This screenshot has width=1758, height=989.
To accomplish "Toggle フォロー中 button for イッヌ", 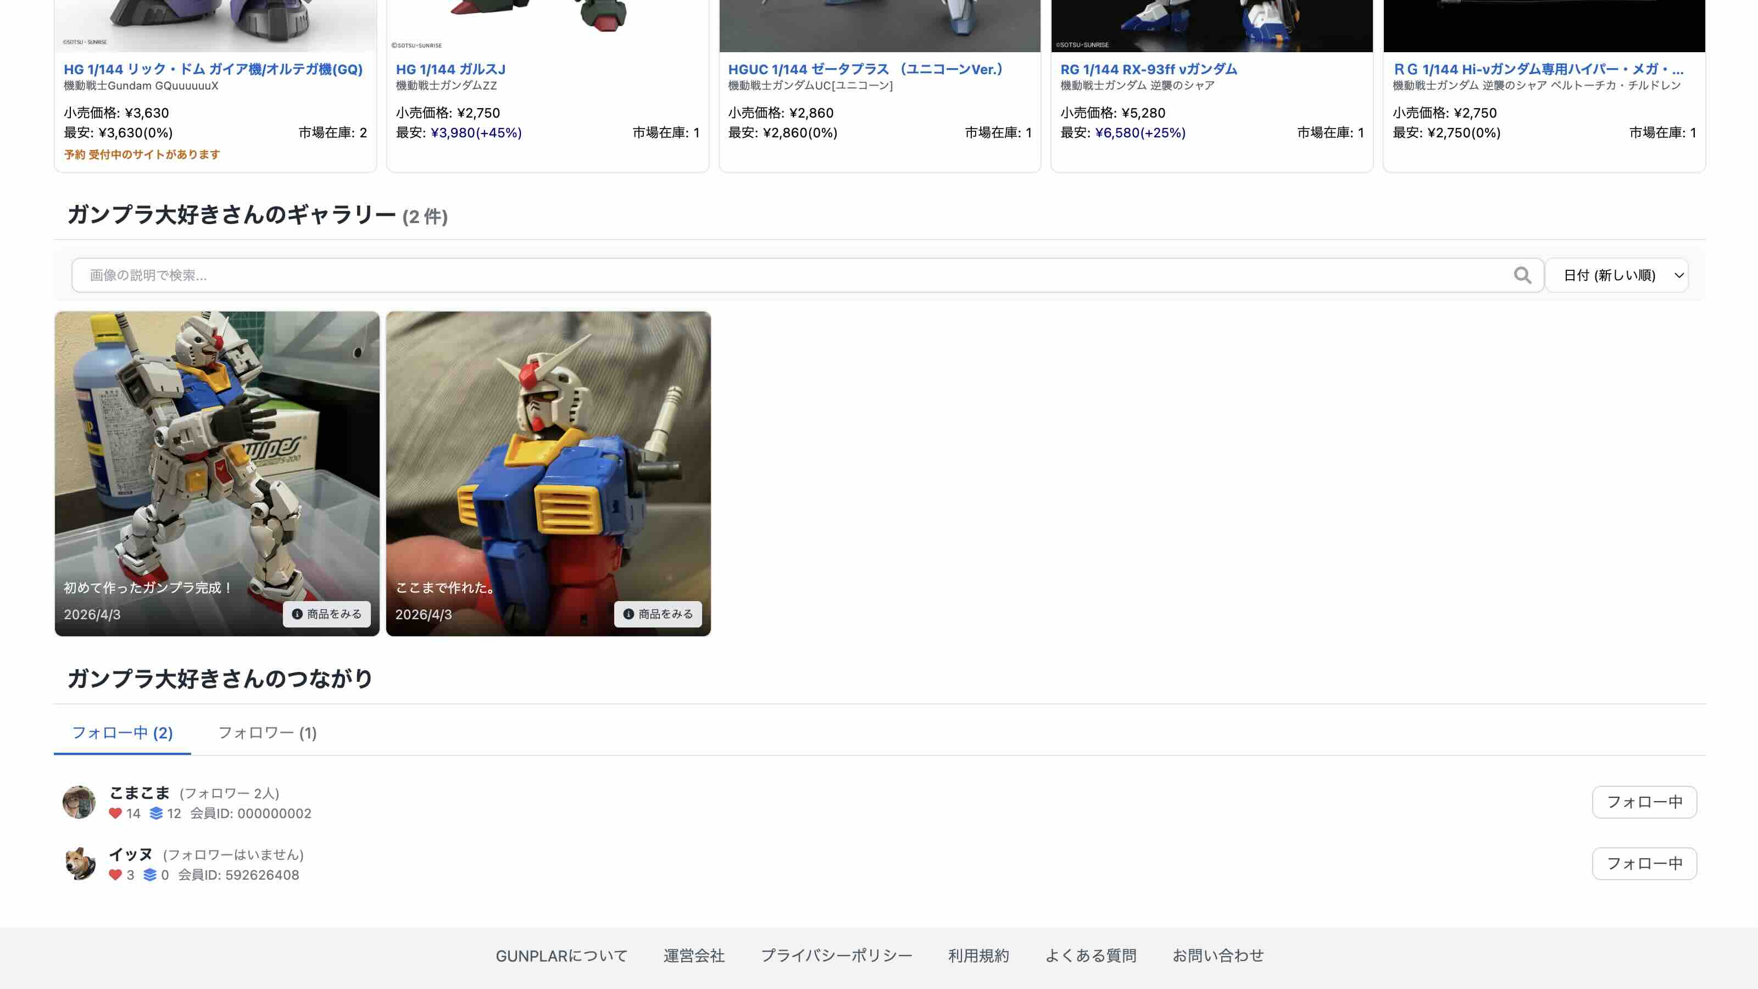I will pyautogui.click(x=1645, y=863).
